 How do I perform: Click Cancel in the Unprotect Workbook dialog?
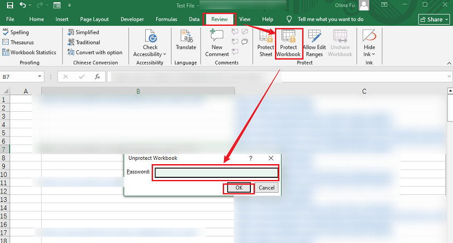(x=266, y=188)
